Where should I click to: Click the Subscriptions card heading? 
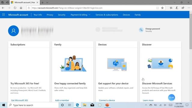18,45
